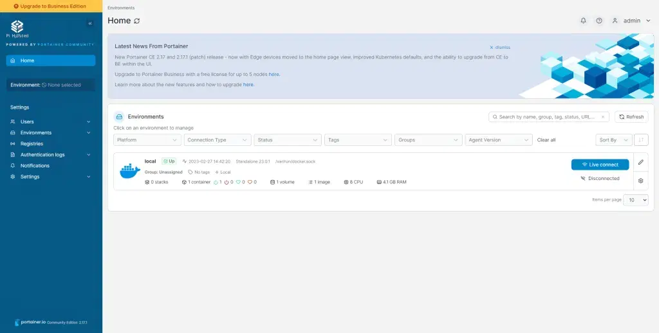Focus the environment search field
The image size is (659, 333).
(549, 117)
